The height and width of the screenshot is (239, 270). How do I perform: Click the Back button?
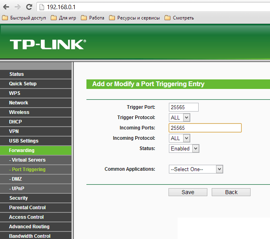(x=231, y=192)
